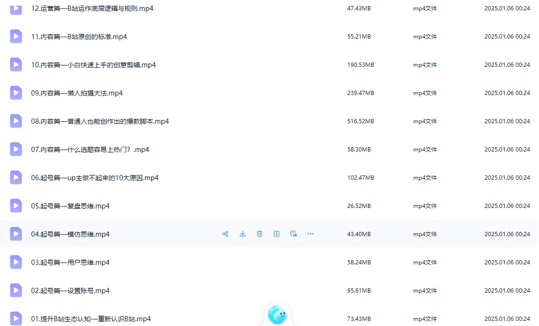Screen dimensions: 539x326
Task: Click video icon beside 12.运营篇
Action: [16, 8]
